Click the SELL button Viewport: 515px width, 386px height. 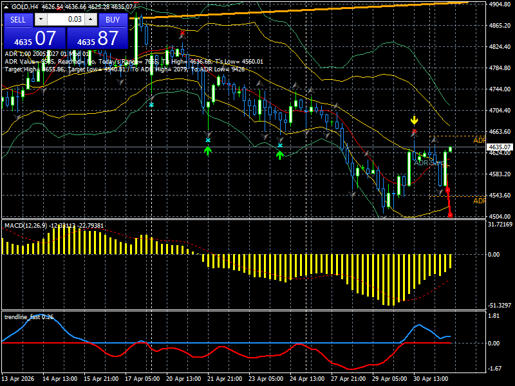click(x=18, y=20)
